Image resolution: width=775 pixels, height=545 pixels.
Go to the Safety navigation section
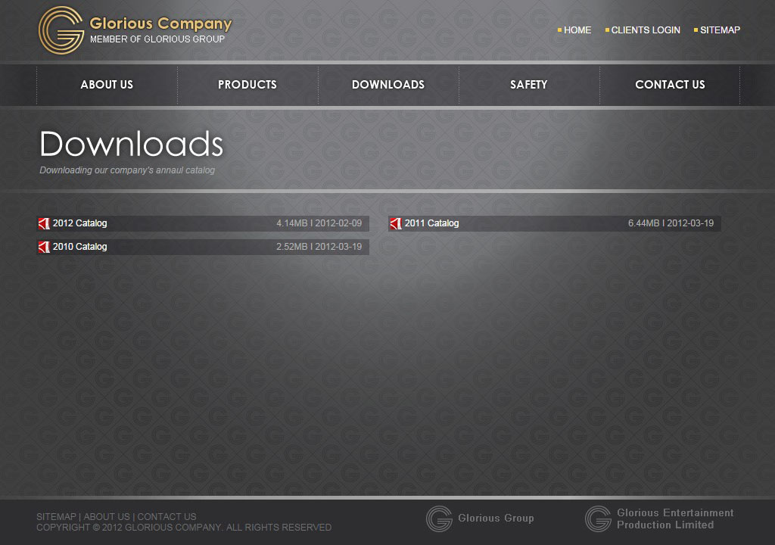coord(528,85)
